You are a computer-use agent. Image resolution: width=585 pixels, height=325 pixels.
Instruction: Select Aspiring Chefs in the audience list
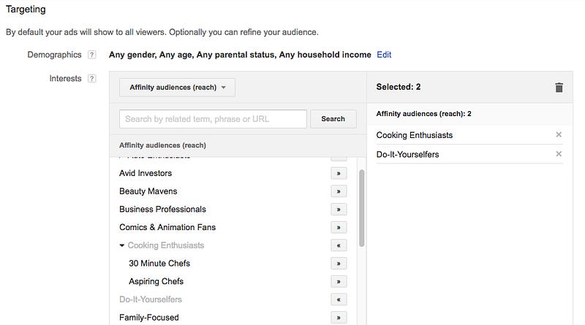156,281
